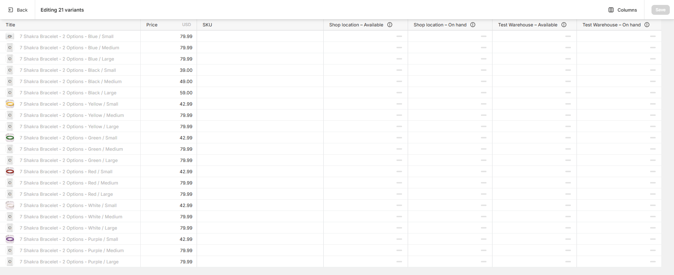Edit price 59.00 for Black / Large
The image size is (674, 275).
point(169,93)
